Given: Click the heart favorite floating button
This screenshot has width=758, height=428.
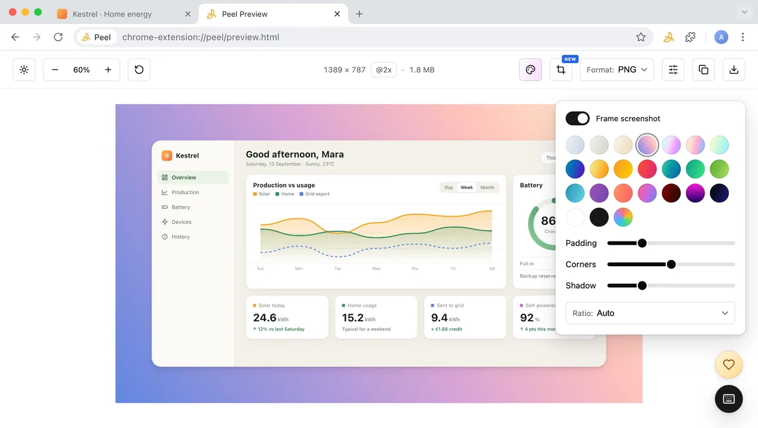Looking at the screenshot, I should (x=728, y=365).
